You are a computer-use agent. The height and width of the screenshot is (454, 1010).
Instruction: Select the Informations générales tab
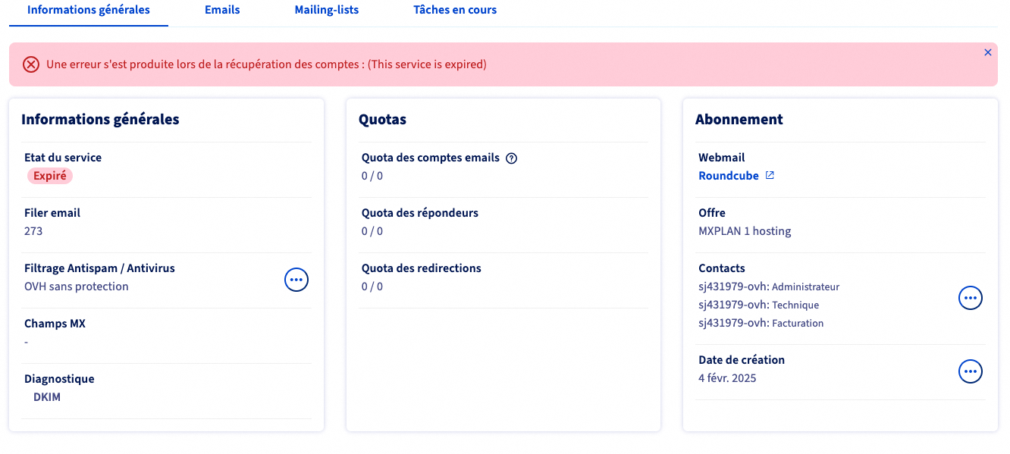pos(89,11)
